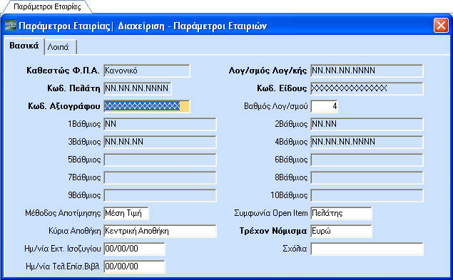Click the Τρέχον Νόμισμα field showing Ευρώ

pos(341,231)
